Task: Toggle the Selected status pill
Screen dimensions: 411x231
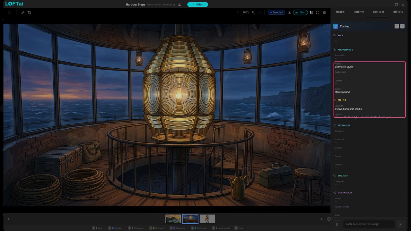Action: [x=276, y=13]
